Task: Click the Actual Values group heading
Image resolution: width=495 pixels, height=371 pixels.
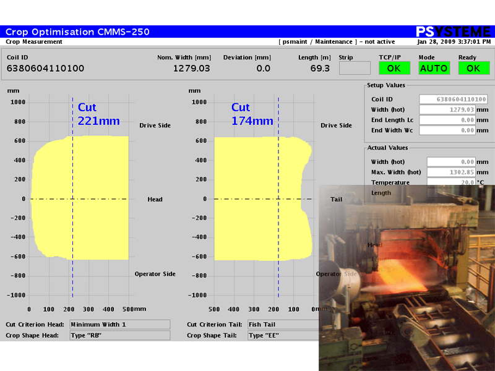Action: 387,148
